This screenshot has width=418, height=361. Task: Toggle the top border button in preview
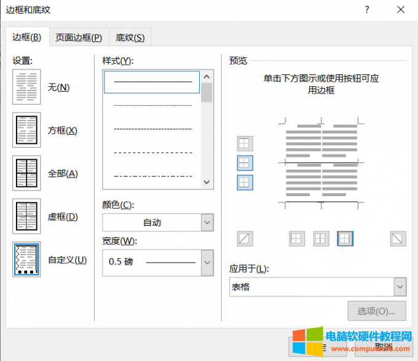[x=245, y=144]
